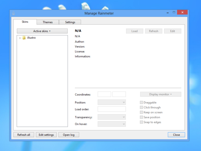Viewport: 201px width, 151px height.
Task: Click the Edit skin button
Action: coord(173,31)
